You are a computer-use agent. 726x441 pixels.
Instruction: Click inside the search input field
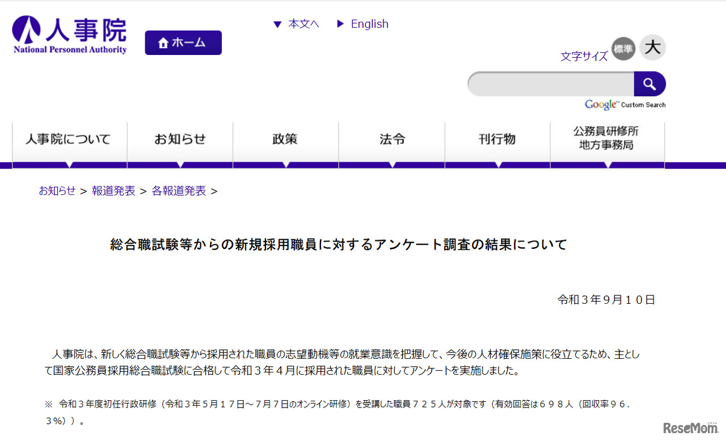[550, 83]
